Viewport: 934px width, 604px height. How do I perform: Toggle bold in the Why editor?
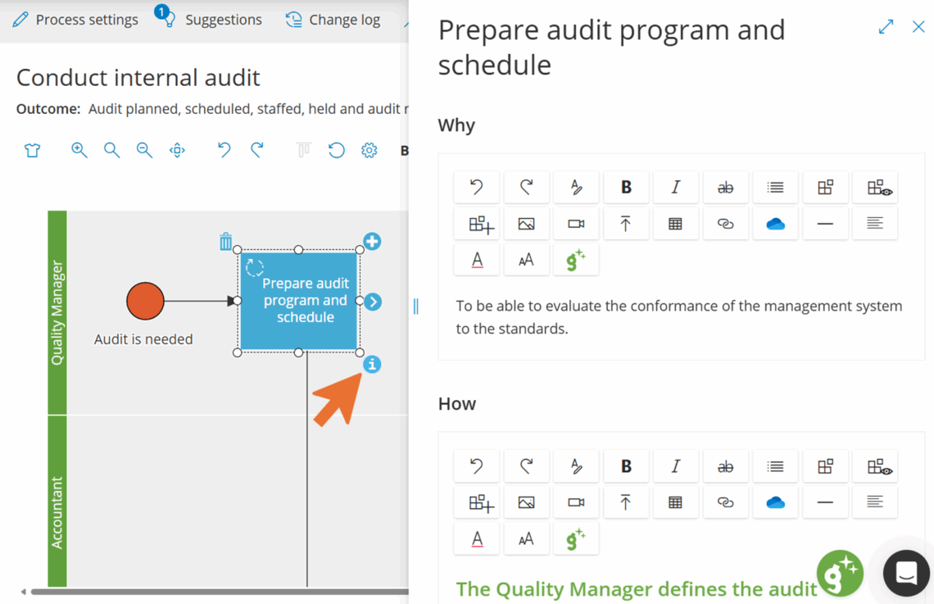point(626,188)
